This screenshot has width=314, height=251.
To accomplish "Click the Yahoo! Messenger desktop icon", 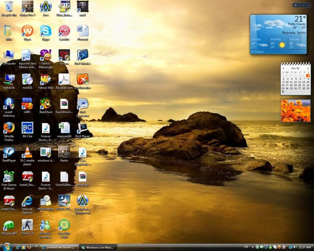I will tap(46, 55).
